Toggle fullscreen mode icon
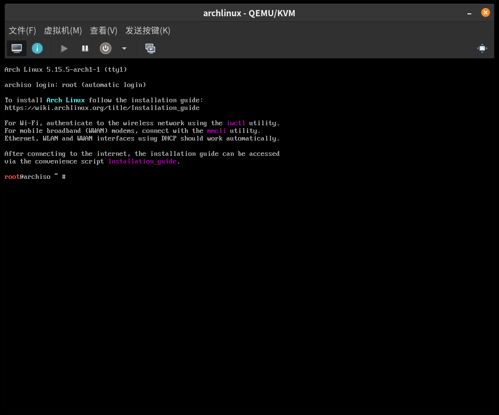The image size is (499, 415). pos(482,48)
